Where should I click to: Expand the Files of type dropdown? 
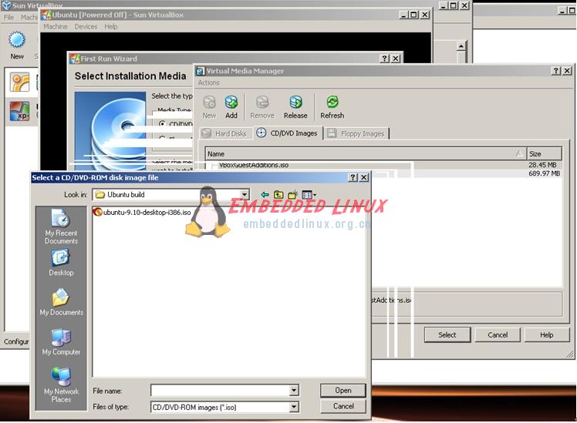(294, 407)
